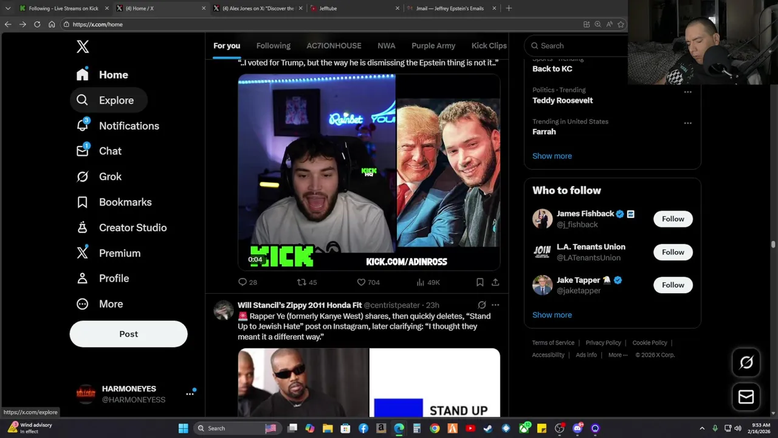This screenshot has width=778, height=438.
Task: Open Privacy Policy link
Action: 603,342
